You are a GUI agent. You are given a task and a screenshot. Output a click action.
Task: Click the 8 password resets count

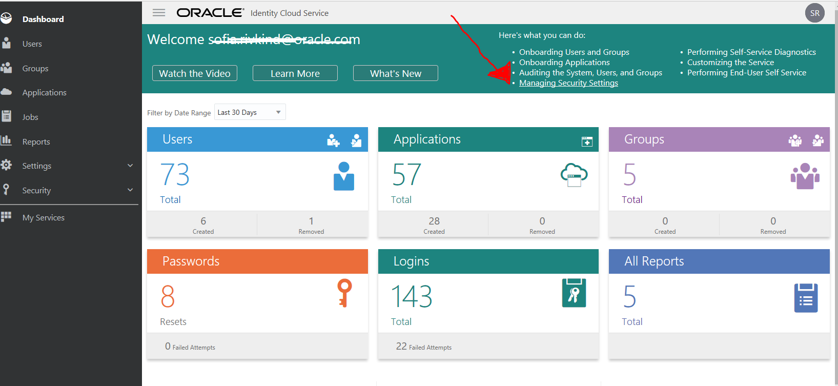[168, 297]
